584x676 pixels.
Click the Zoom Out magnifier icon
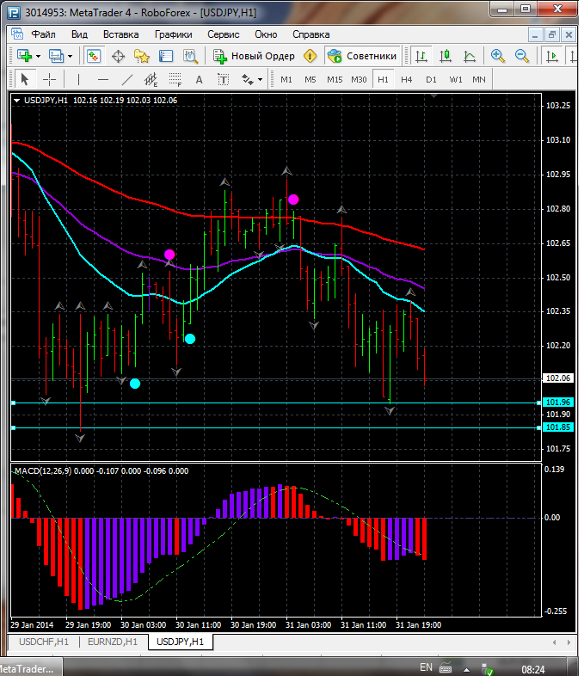(x=521, y=56)
